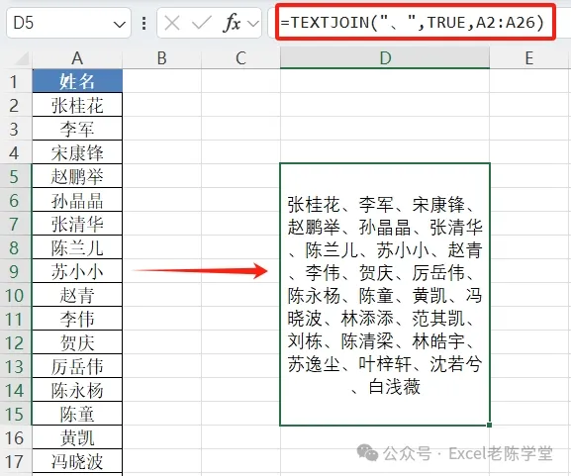Screen dimensions: 571x476
Task: Select empty cell D2
Action: (x=385, y=105)
